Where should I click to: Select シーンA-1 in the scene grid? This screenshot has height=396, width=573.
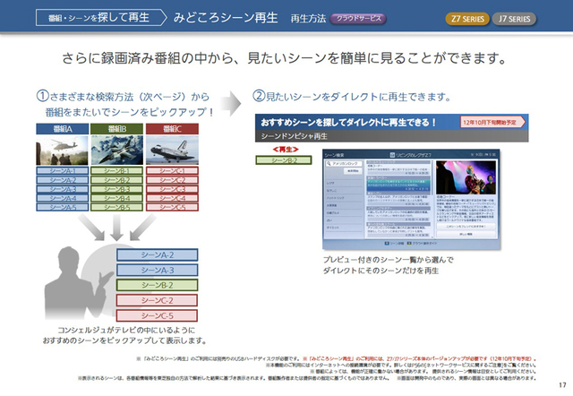(63, 171)
